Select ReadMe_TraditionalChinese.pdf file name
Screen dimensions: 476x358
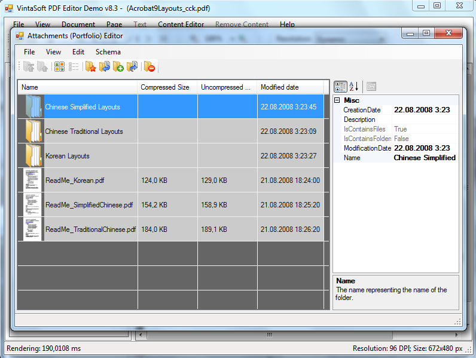(90, 230)
